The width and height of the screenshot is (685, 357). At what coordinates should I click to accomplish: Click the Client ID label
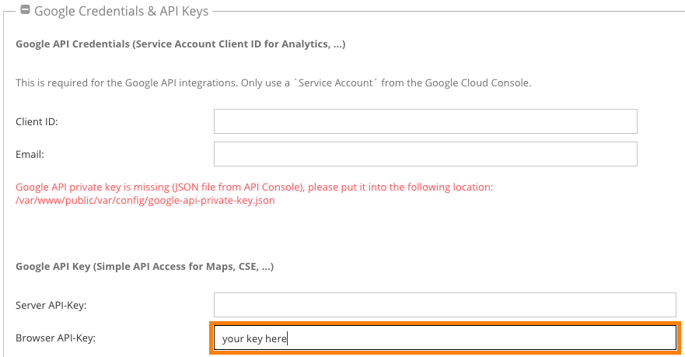[37, 122]
